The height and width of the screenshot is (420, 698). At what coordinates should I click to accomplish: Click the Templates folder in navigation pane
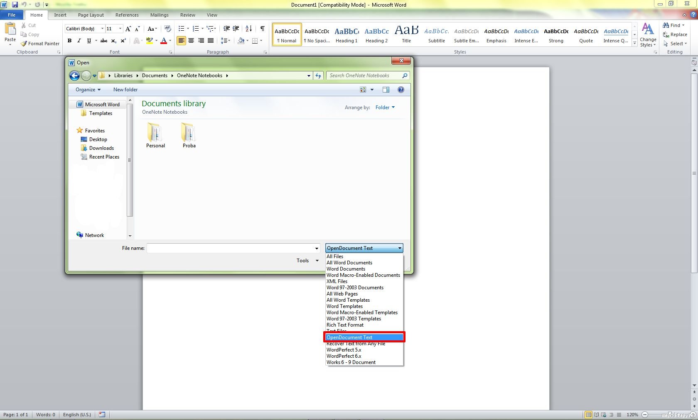101,113
